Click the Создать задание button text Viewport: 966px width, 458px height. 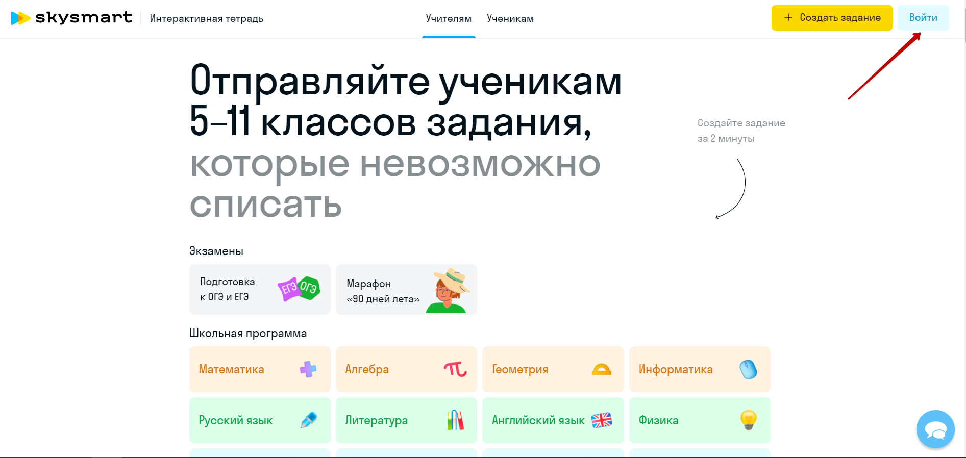(840, 17)
